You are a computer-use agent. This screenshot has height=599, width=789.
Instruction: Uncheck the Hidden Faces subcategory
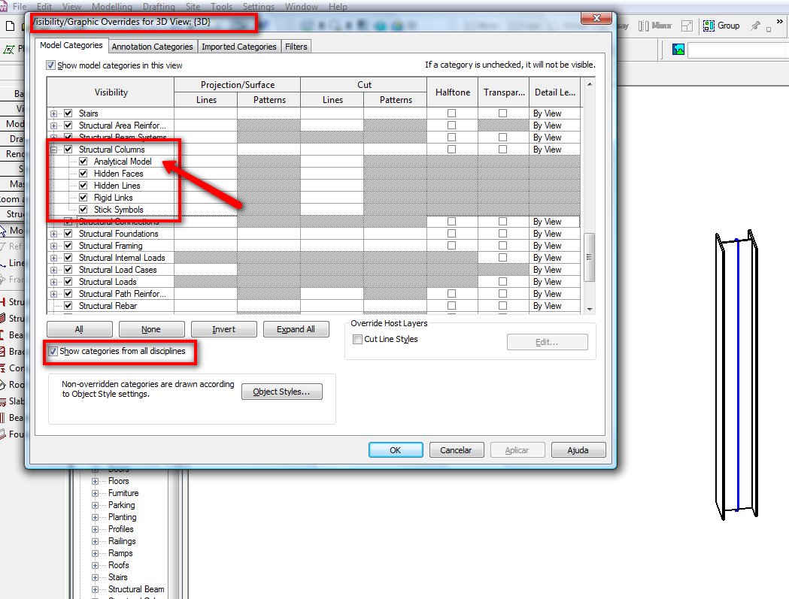[83, 174]
